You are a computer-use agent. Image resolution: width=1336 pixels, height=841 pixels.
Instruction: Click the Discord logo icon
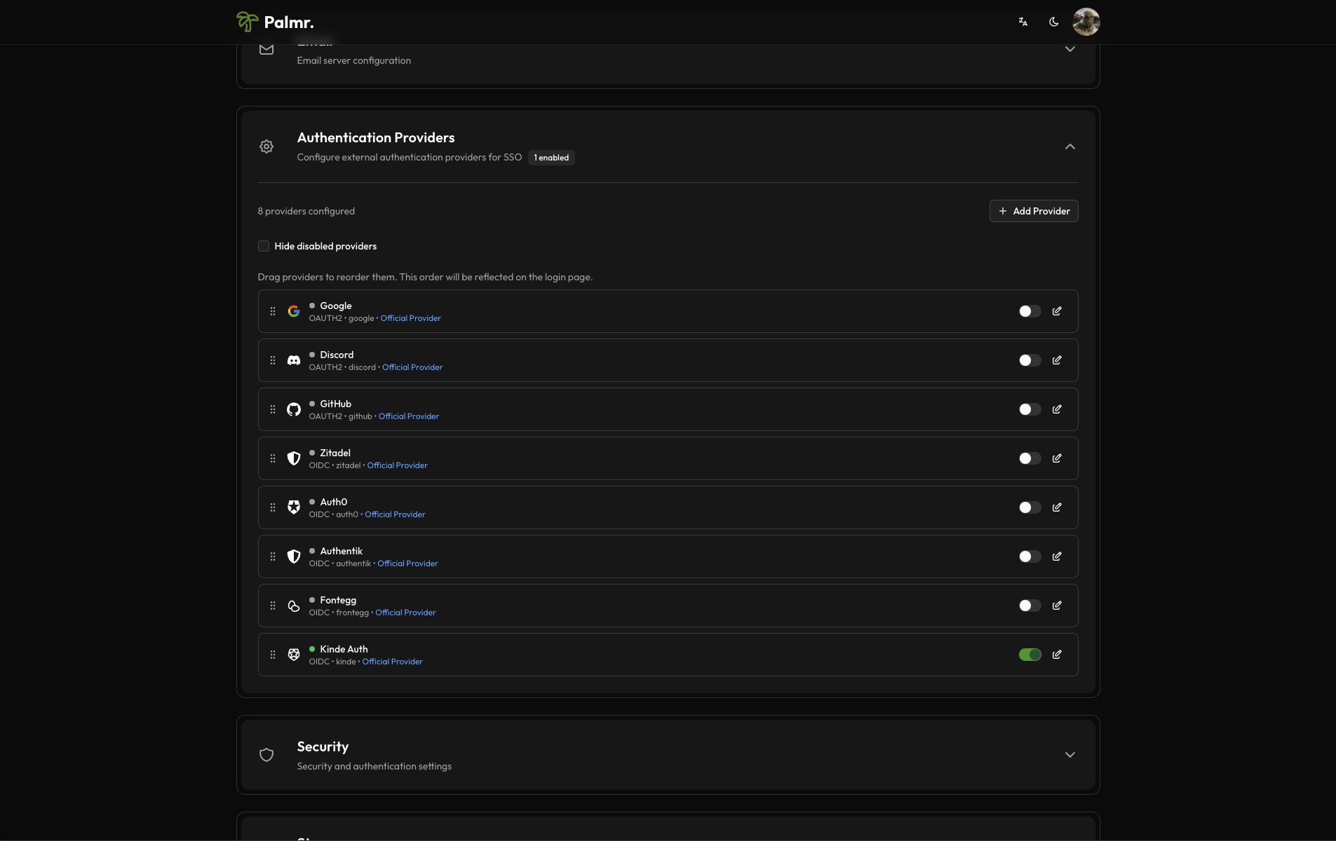tap(294, 360)
